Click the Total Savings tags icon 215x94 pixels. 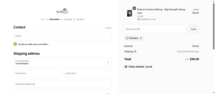126,67
